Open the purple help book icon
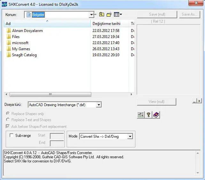The image size is (205, 180). 156,115
